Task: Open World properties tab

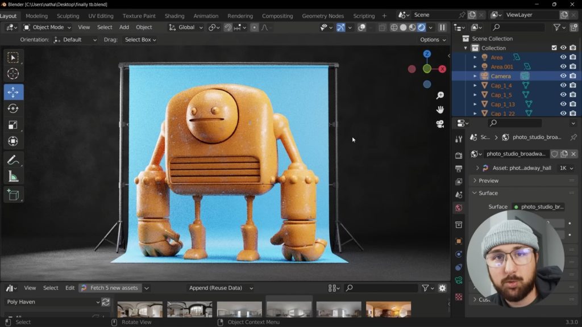Action: tap(459, 208)
